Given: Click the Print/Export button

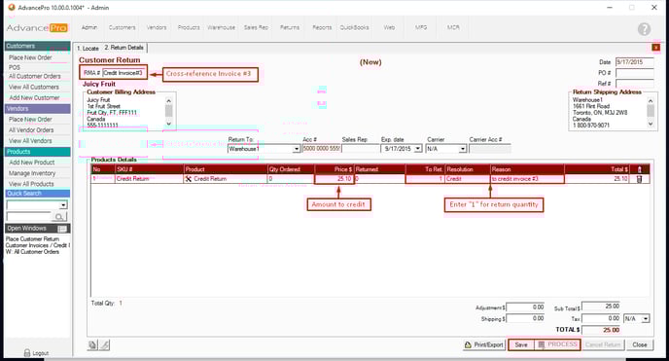Looking at the screenshot, I should [484, 344].
